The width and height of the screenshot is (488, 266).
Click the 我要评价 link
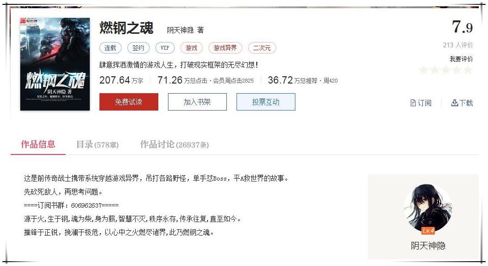(x=461, y=59)
